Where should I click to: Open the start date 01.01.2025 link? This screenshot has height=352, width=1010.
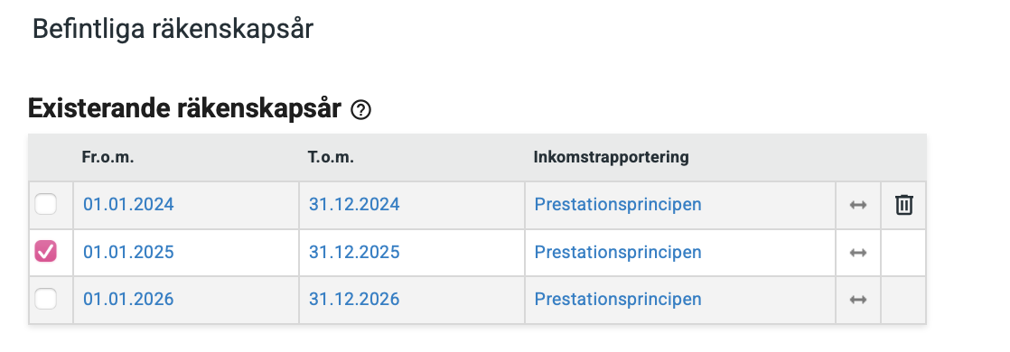pyautogui.click(x=128, y=252)
